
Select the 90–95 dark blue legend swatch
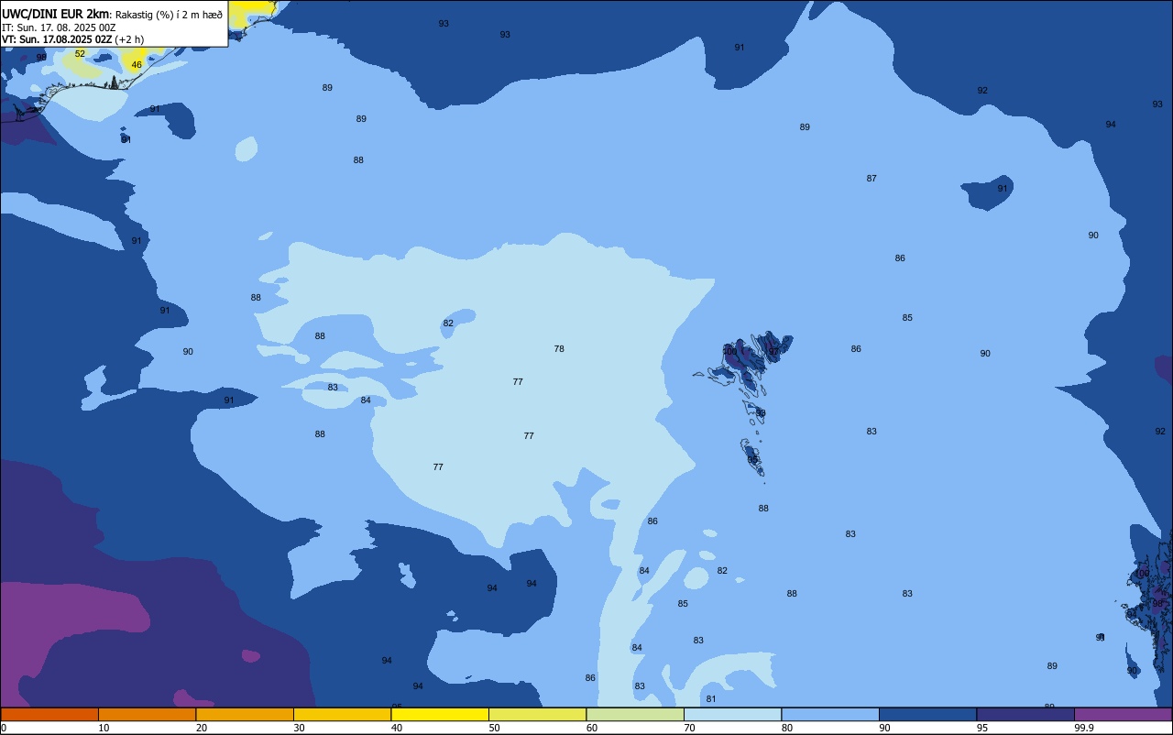(x=927, y=714)
